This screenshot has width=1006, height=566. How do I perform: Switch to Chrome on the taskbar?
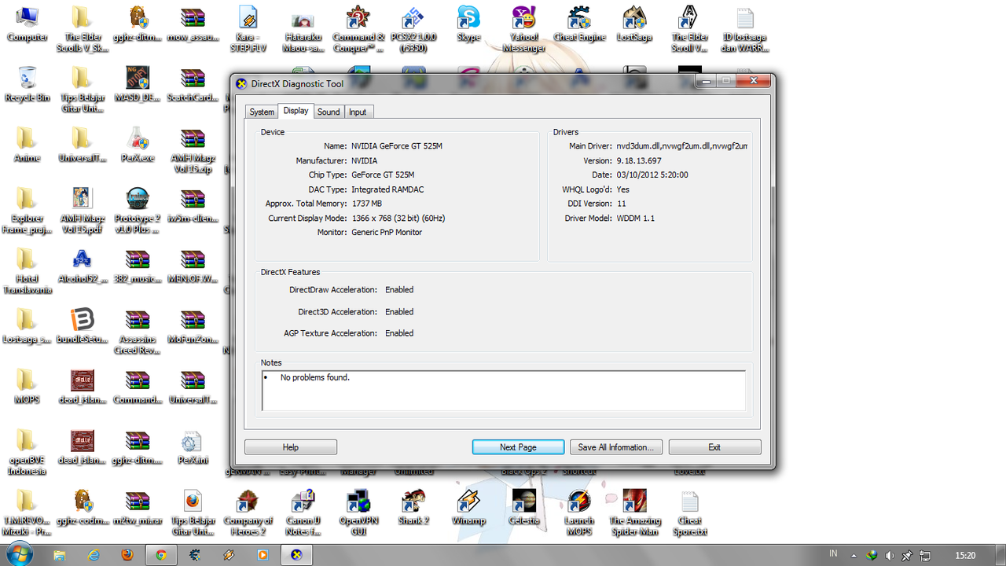coord(161,555)
